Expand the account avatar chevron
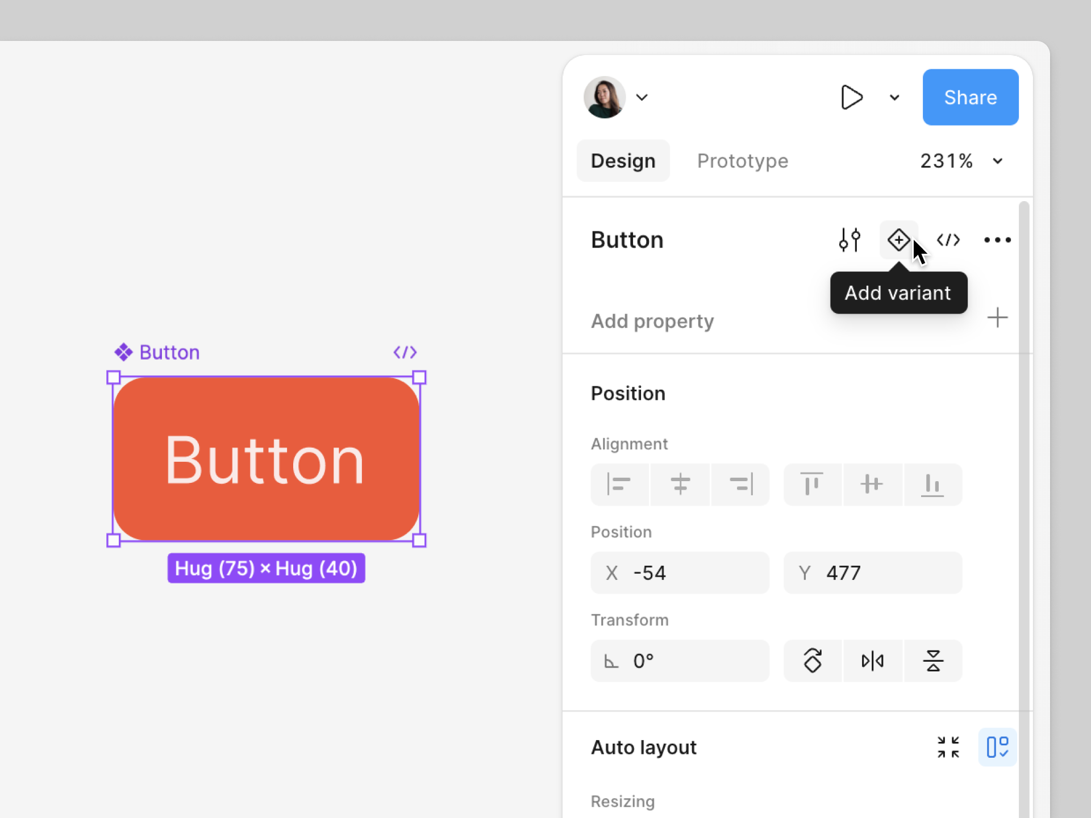The width and height of the screenshot is (1091, 818). tap(642, 97)
